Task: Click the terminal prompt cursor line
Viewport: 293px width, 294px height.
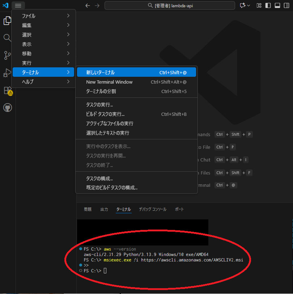Action: point(95,270)
